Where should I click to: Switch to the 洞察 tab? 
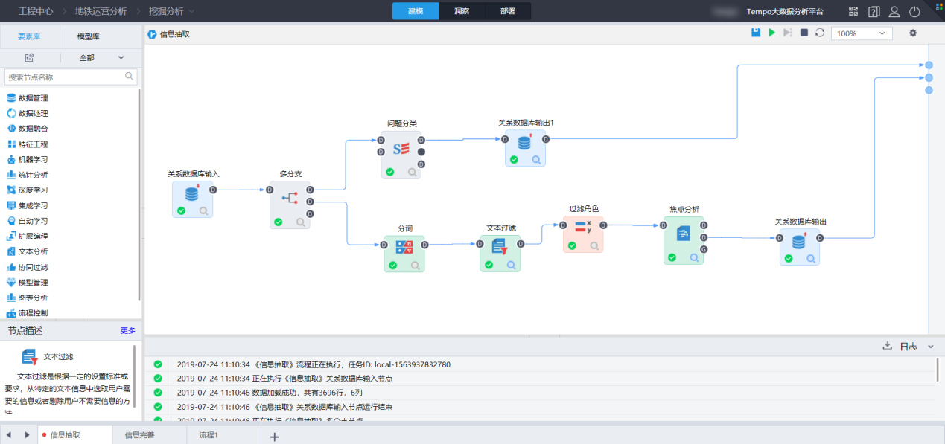(461, 11)
